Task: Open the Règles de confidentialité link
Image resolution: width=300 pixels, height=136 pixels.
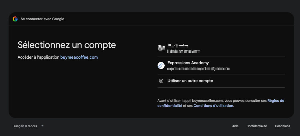Action: tap(221, 103)
